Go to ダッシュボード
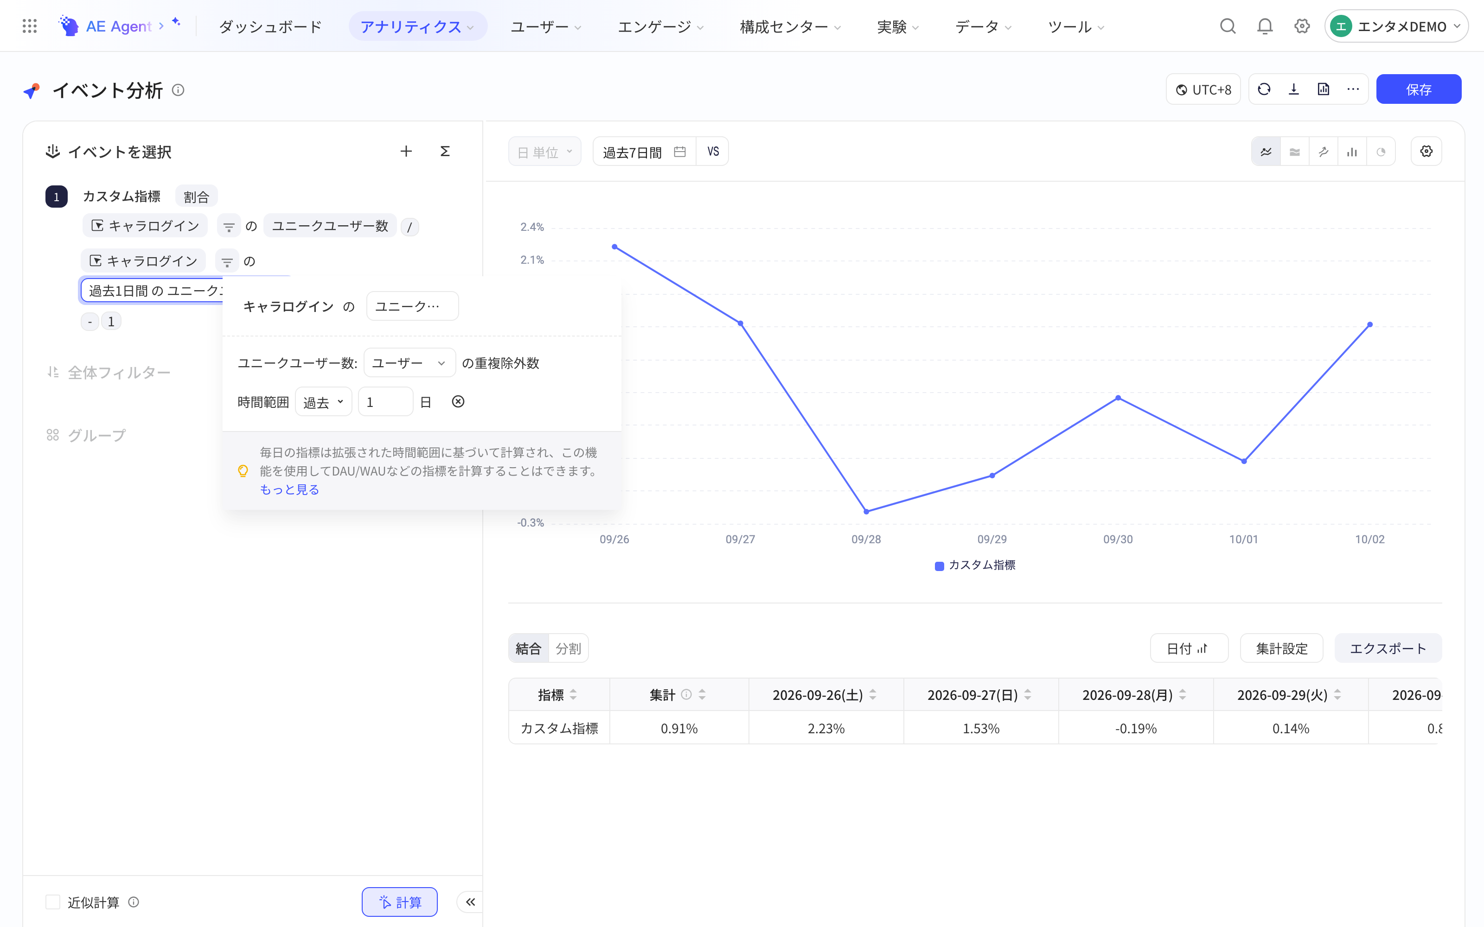1484x927 pixels. point(270,26)
